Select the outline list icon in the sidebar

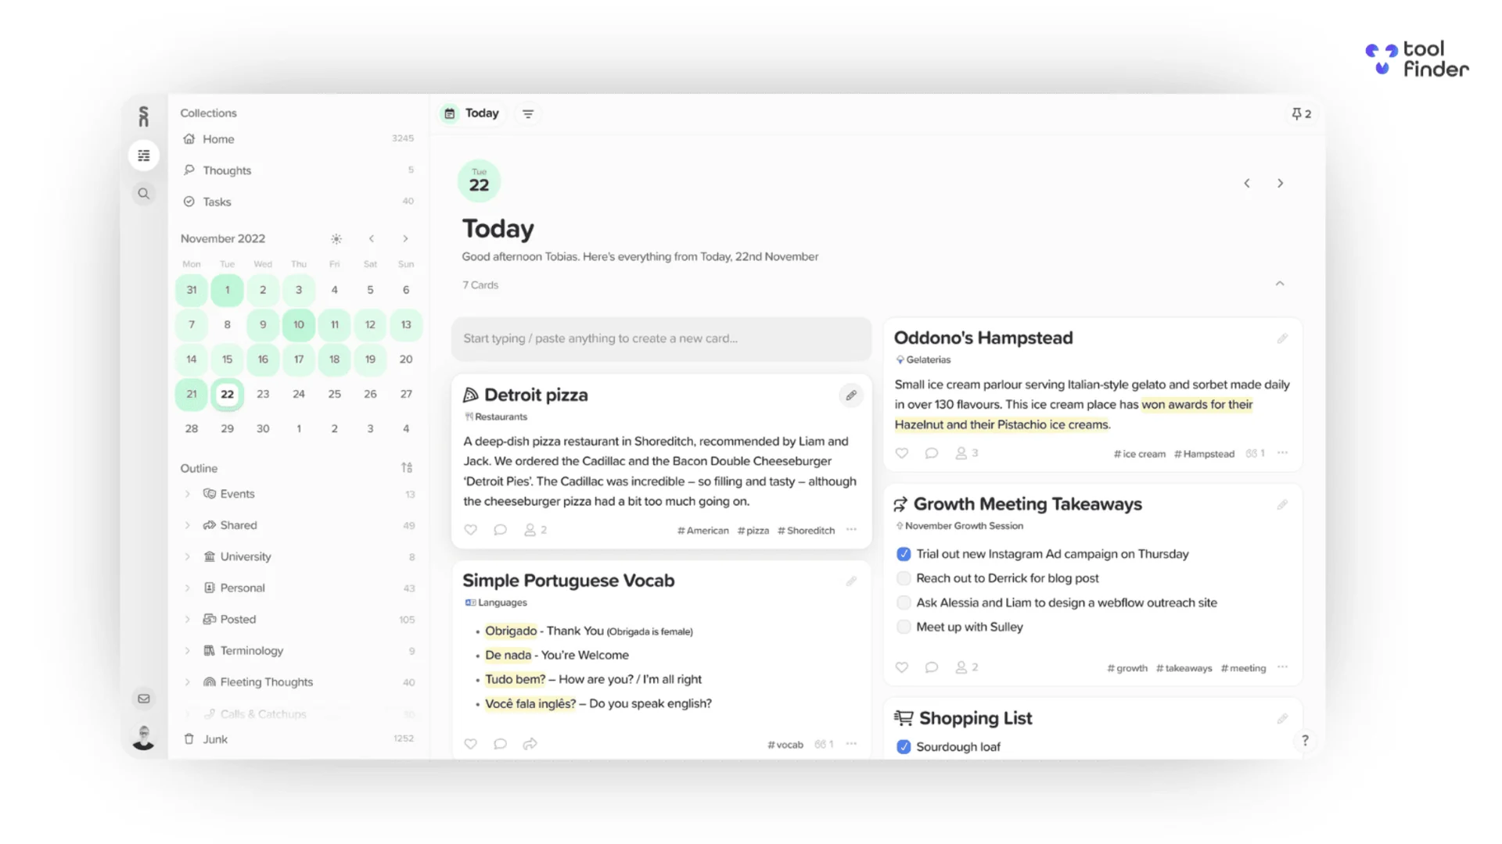tap(144, 155)
